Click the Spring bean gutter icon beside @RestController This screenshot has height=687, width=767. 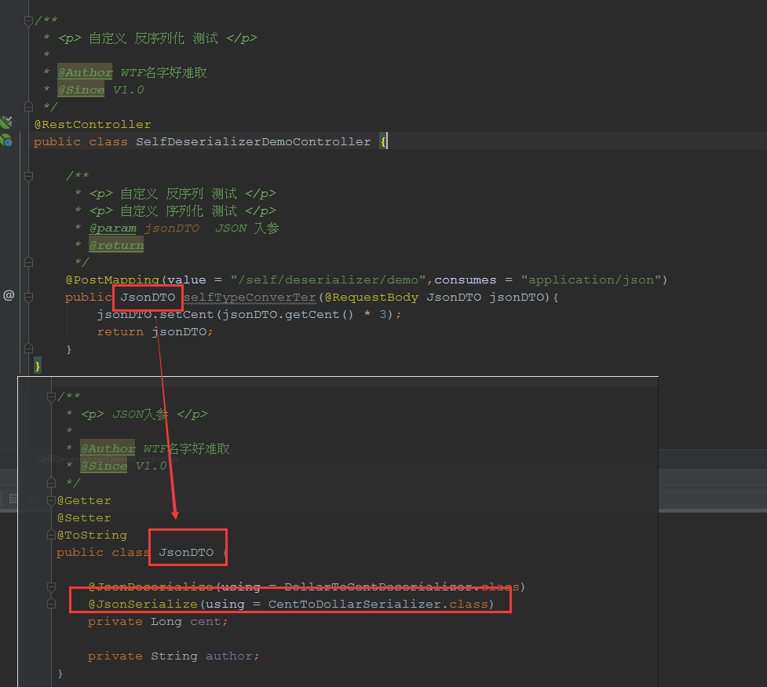[6, 122]
